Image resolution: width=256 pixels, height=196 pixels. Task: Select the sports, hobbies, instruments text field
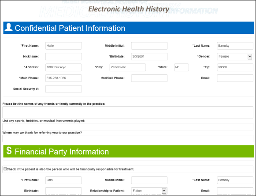point(128,126)
